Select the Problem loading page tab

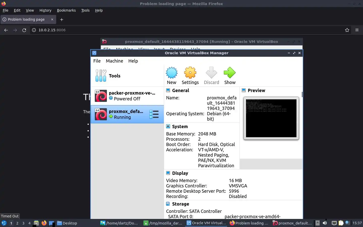28,19
